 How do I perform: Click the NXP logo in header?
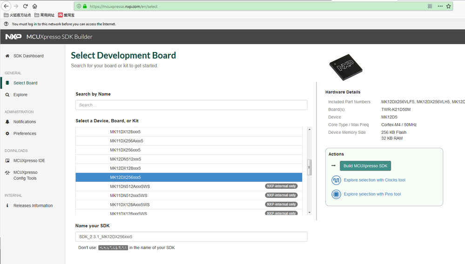click(13, 37)
